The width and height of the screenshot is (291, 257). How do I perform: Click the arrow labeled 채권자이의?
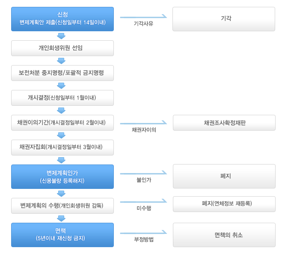coord(143,123)
